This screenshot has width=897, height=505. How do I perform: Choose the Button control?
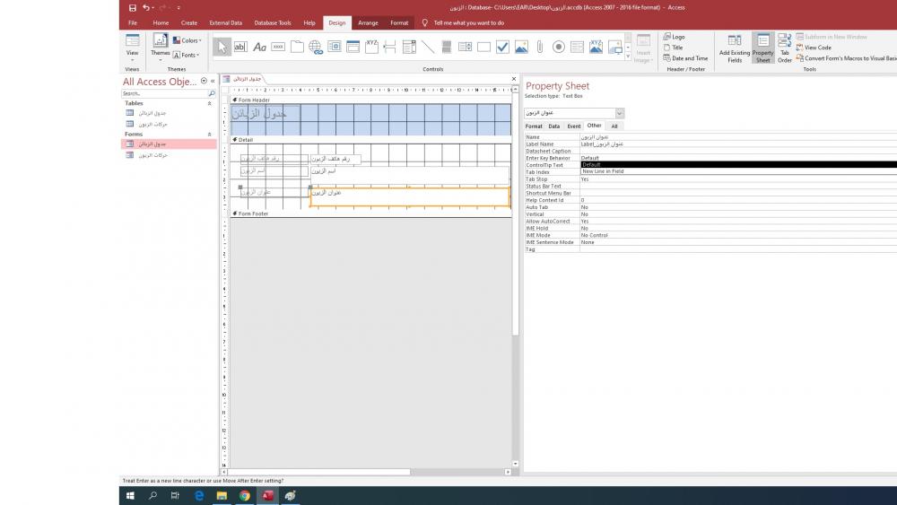click(x=278, y=47)
